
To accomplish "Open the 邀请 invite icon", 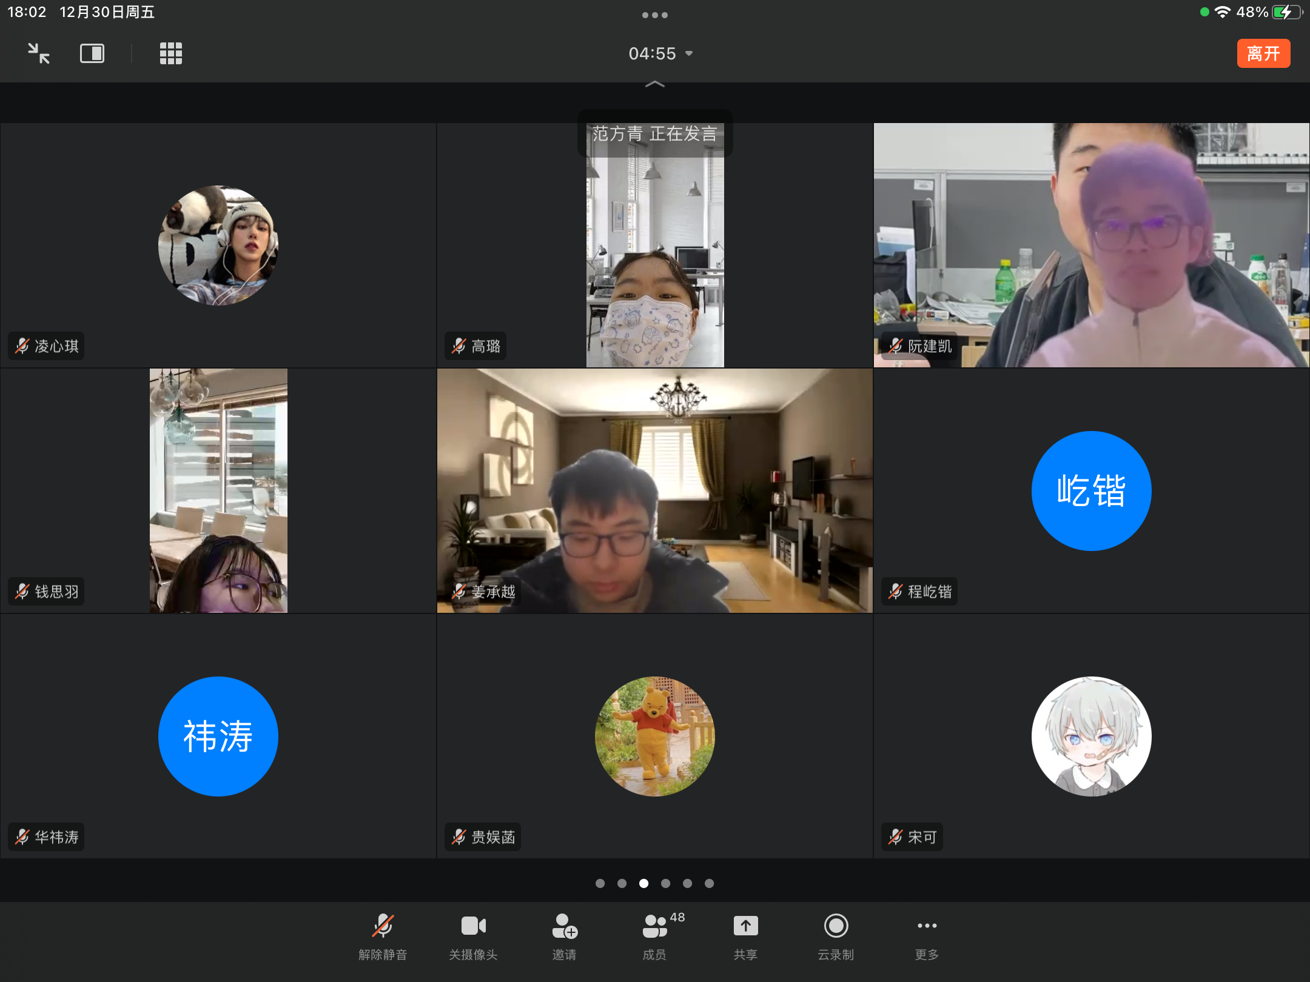I will point(564,937).
